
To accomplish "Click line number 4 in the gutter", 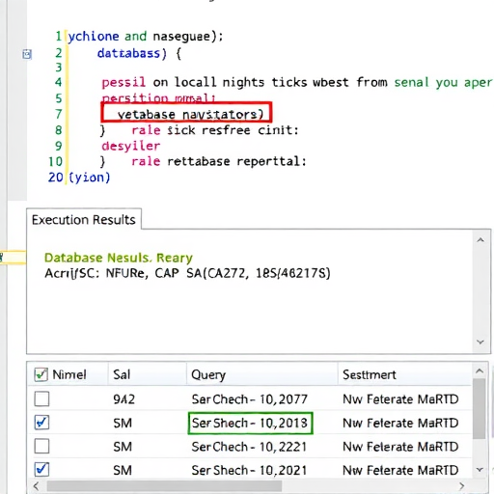I will [x=58, y=82].
